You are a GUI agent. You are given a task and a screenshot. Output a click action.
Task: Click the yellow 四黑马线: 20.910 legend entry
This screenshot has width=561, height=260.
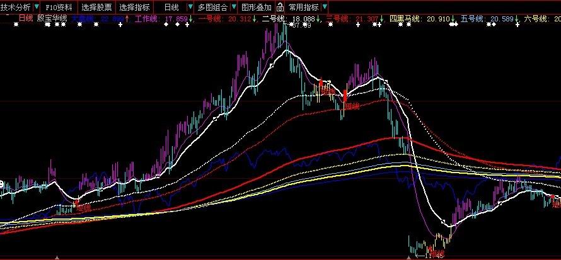[420, 19]
